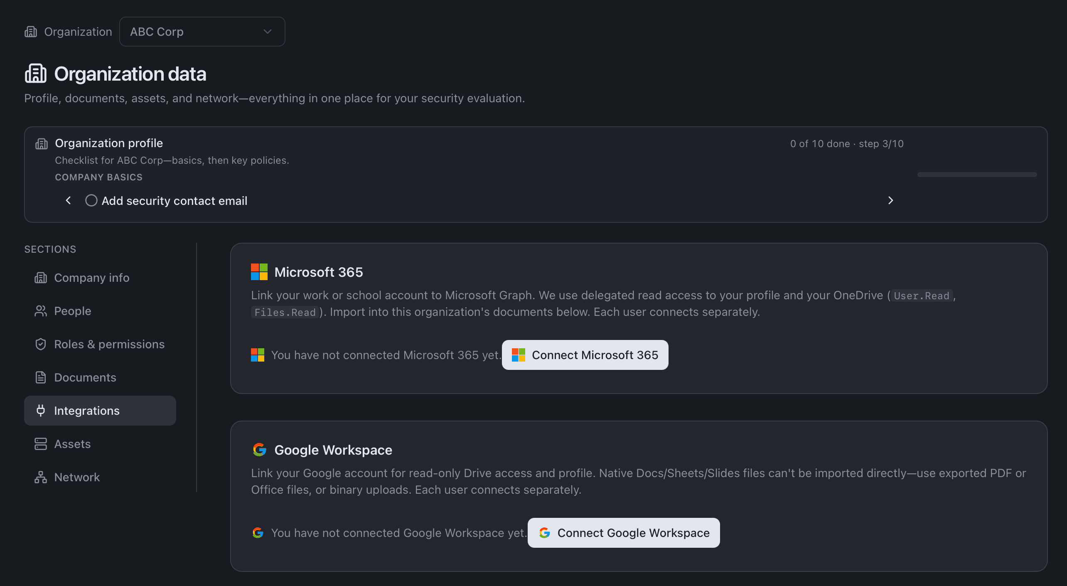
Task: Click the Connect Microsoft 365 button
Action: click(585, 355)
